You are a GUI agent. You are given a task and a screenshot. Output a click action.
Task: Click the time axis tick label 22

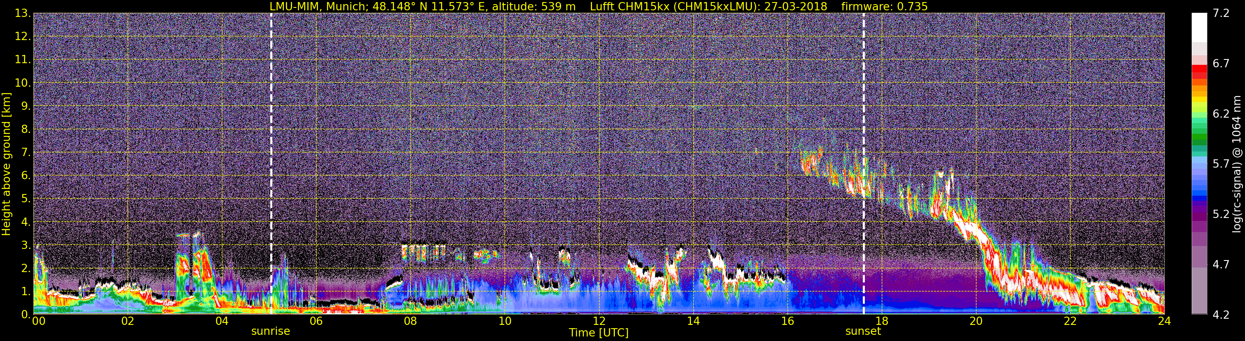coord(1070,322)
